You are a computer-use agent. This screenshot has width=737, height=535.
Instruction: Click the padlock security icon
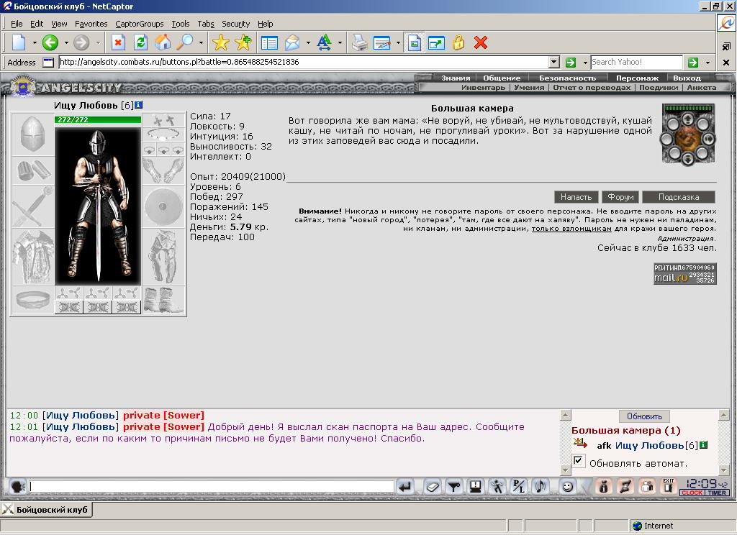[458, 42]
